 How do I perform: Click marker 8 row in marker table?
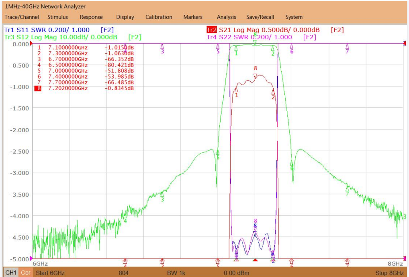tap(84, 88)
